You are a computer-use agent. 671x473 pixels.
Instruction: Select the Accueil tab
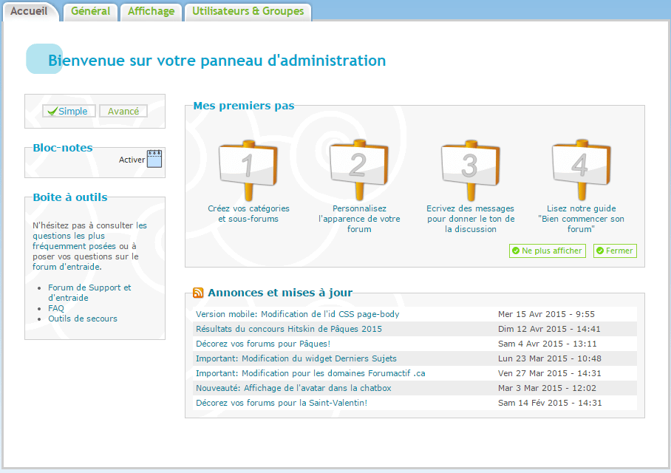tap(29, 12)
